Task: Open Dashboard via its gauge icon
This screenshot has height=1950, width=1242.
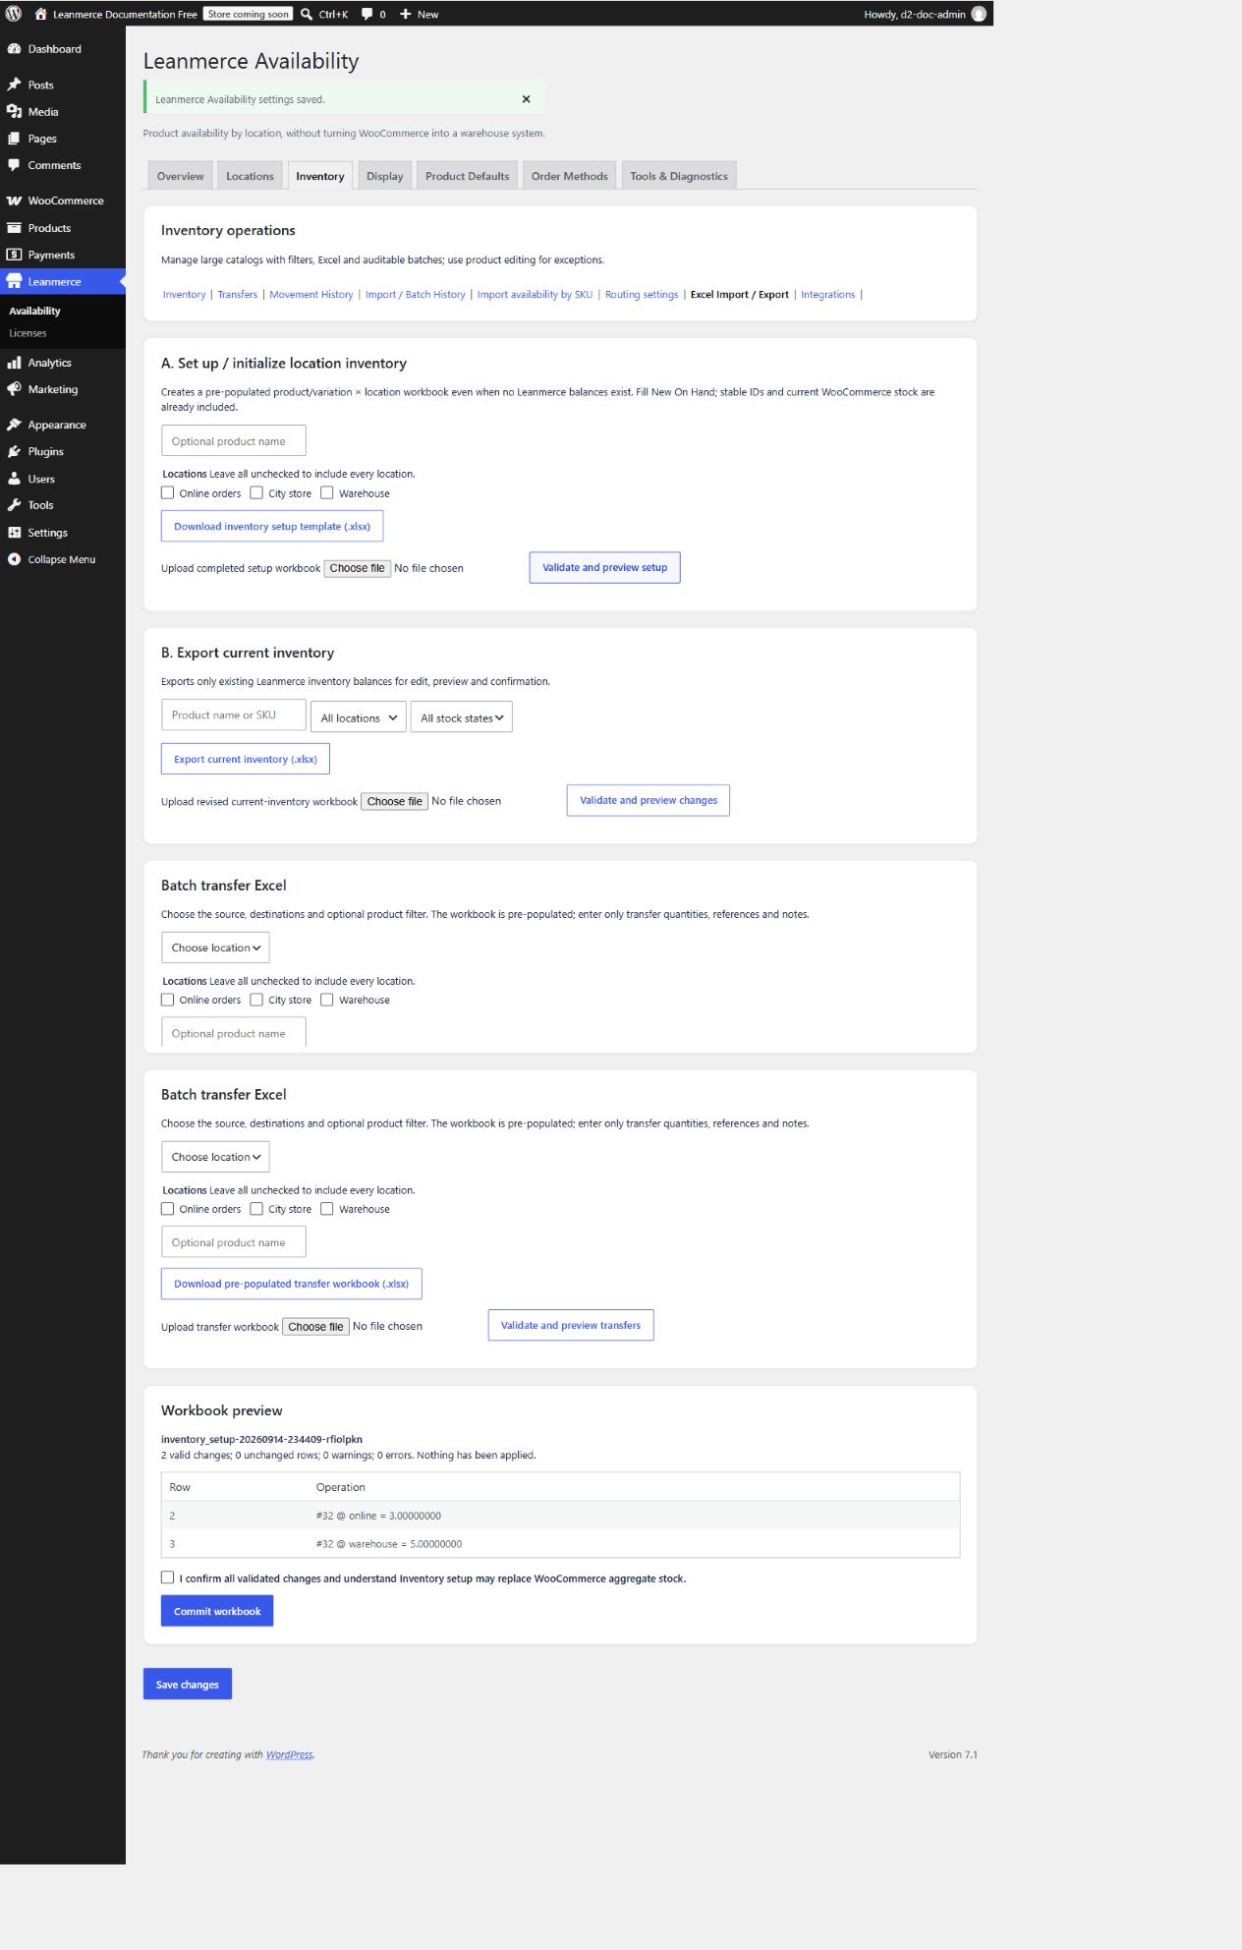Action: coord(14,49)
